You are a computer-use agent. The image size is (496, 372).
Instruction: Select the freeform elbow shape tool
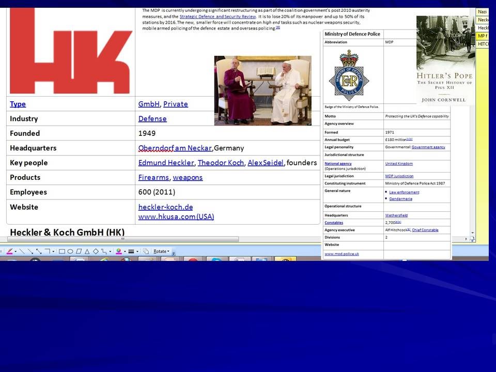(x=104, y=252)
